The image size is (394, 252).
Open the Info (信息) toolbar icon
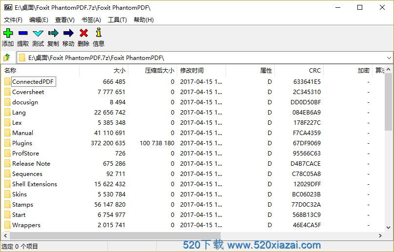(99, 33)
